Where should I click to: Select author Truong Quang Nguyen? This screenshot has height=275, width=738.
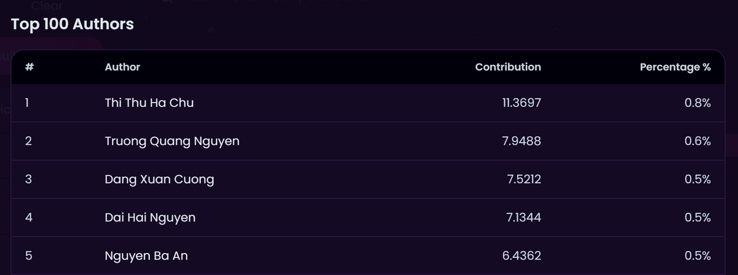[172, 141]
